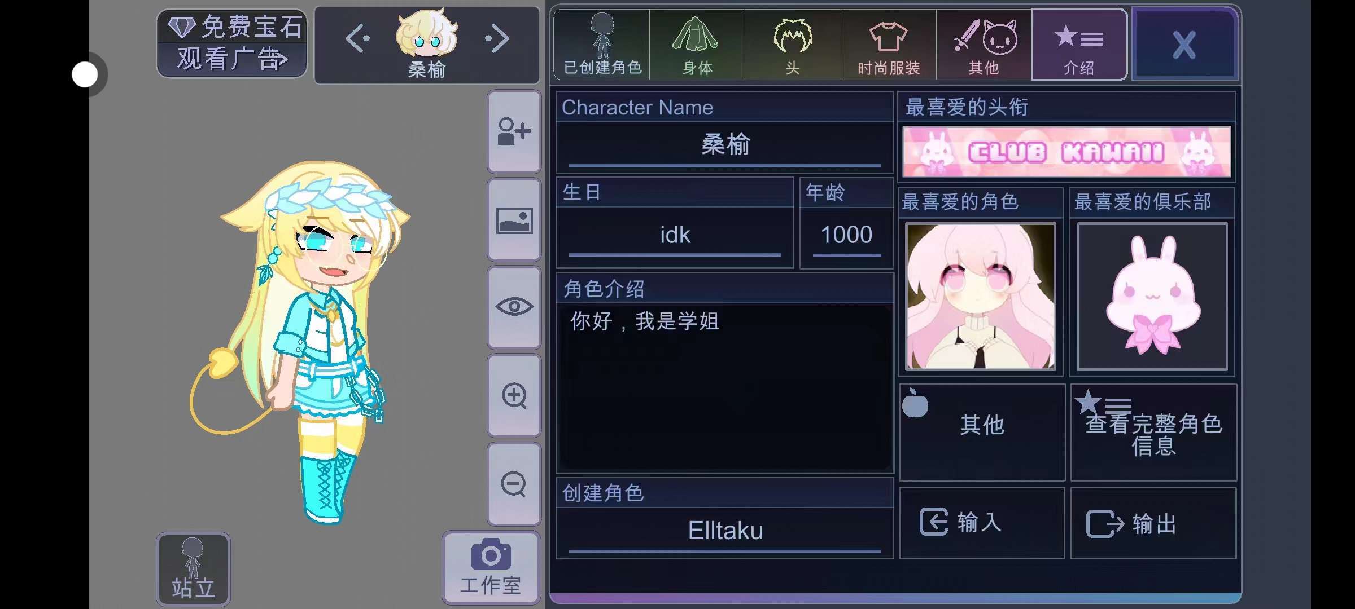Open the 头 head tab

pyautogui.click(x=793, y=45)
